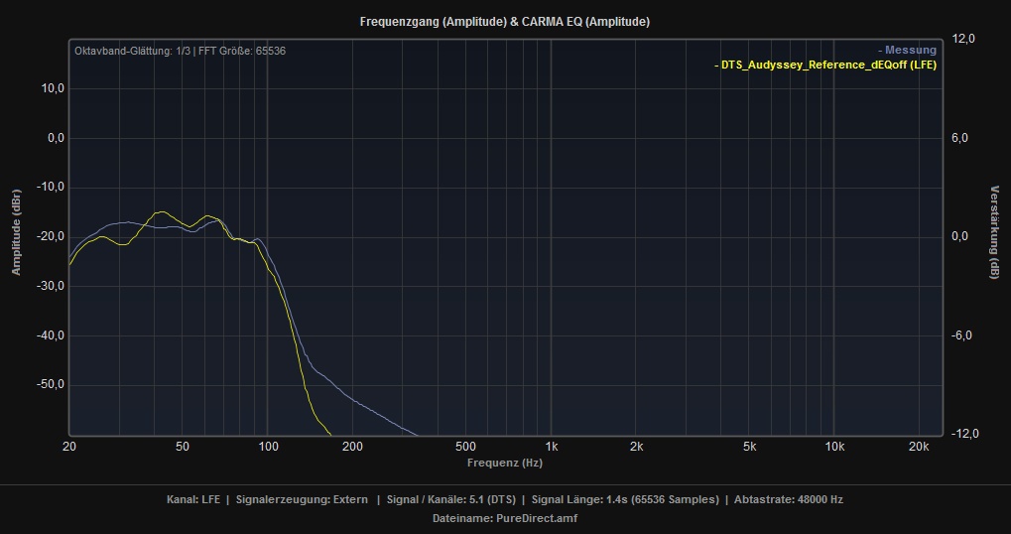Click the 1k tick on frequency axis
This screenshot has height=534, width=1011.
(553, 448)
